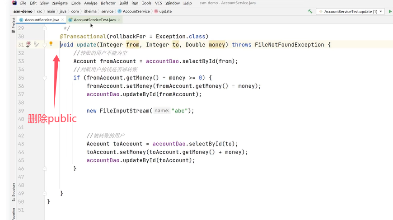Click com in the breadcrumb
The height and width of the screenshot is (220, 393).
(x=75, y=11)
